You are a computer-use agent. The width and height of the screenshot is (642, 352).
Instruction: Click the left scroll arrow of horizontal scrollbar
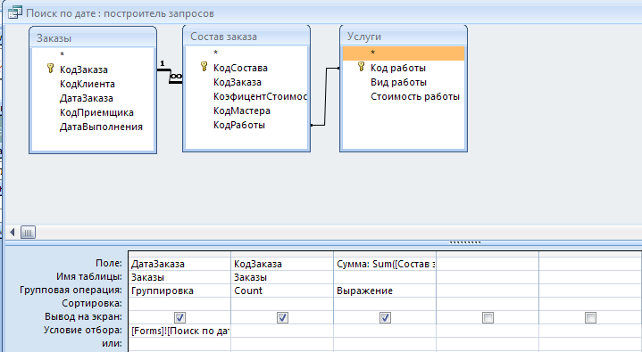[x=13, y=233]
